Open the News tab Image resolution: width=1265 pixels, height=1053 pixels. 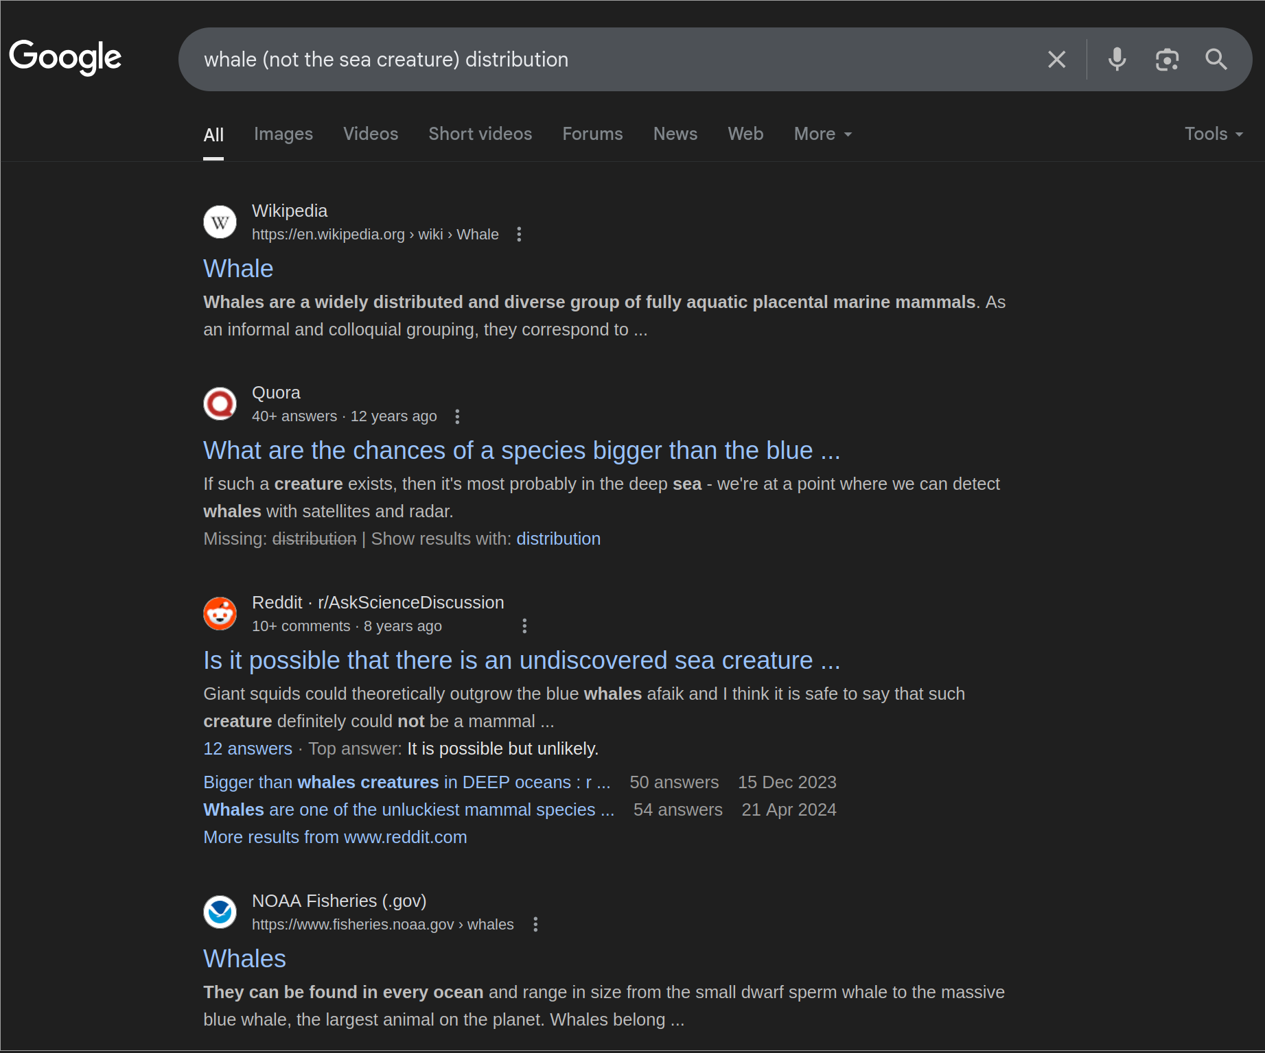click(675, 134)
